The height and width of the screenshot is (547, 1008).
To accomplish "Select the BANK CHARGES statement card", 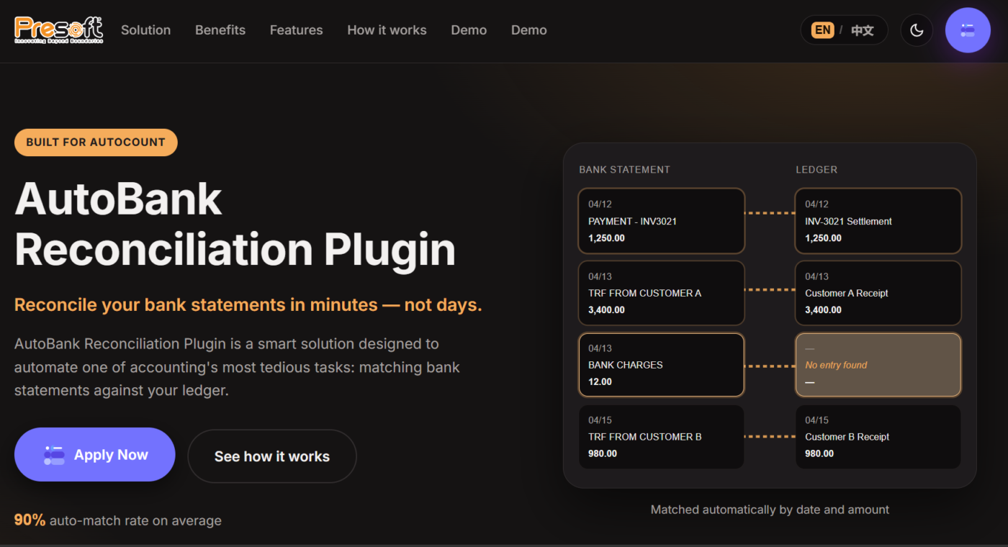I will 661,365.
